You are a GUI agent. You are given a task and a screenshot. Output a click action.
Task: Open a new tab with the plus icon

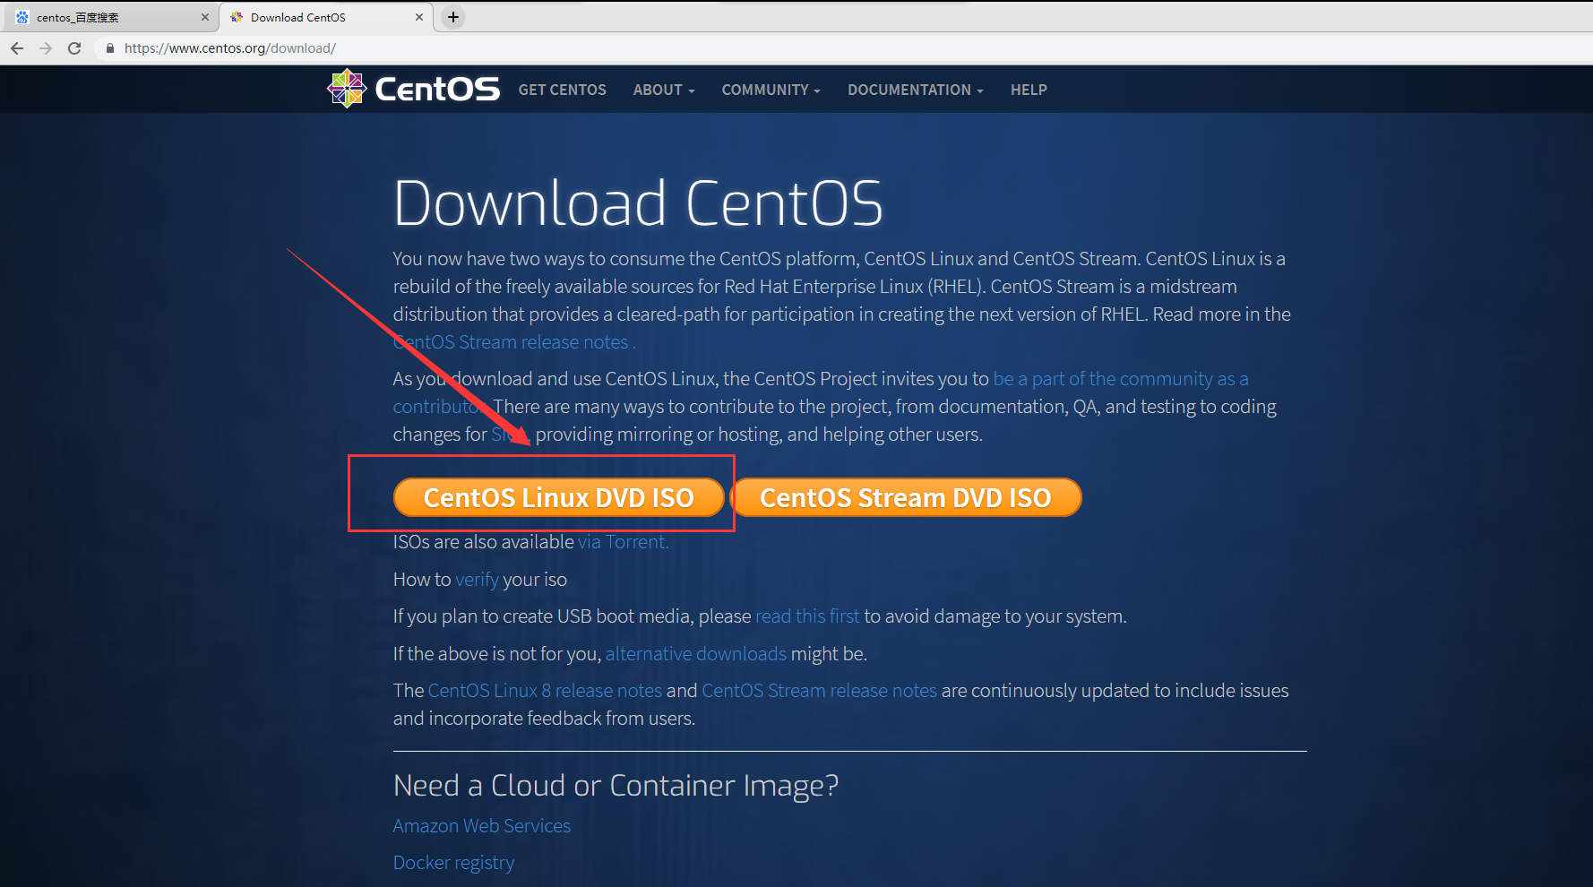453,17
